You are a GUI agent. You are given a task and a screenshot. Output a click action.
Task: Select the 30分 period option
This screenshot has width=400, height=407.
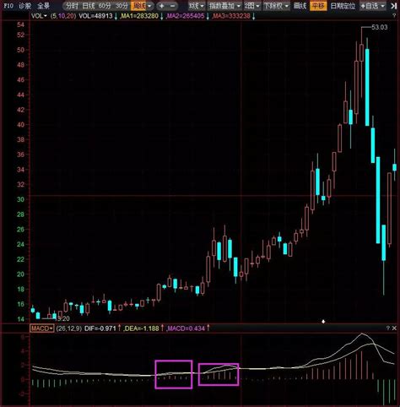click(x=122, y=6)
